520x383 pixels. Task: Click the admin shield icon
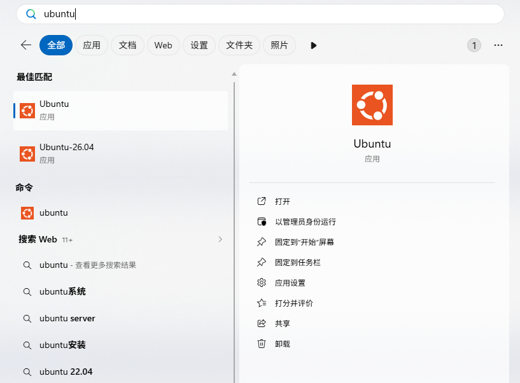[262, 221]
